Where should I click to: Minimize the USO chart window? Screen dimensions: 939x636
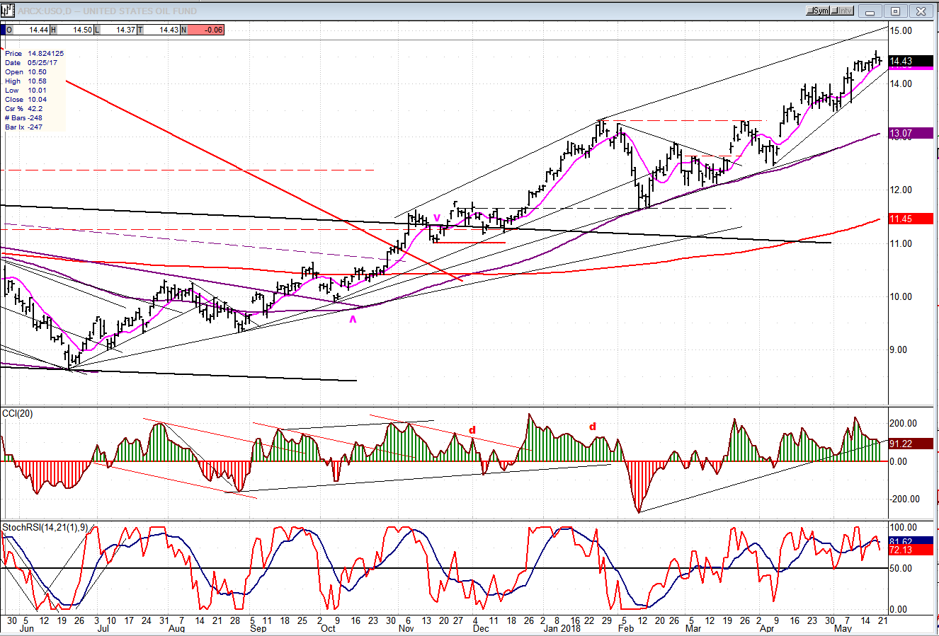click(872, 11)
